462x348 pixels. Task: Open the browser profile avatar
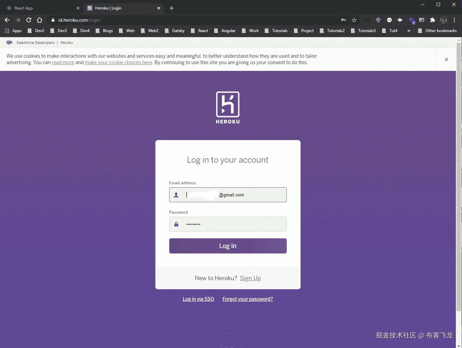click(443, 20)
